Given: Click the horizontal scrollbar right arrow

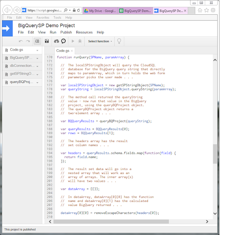Looking at the screenshot, I should click(207, 221).
